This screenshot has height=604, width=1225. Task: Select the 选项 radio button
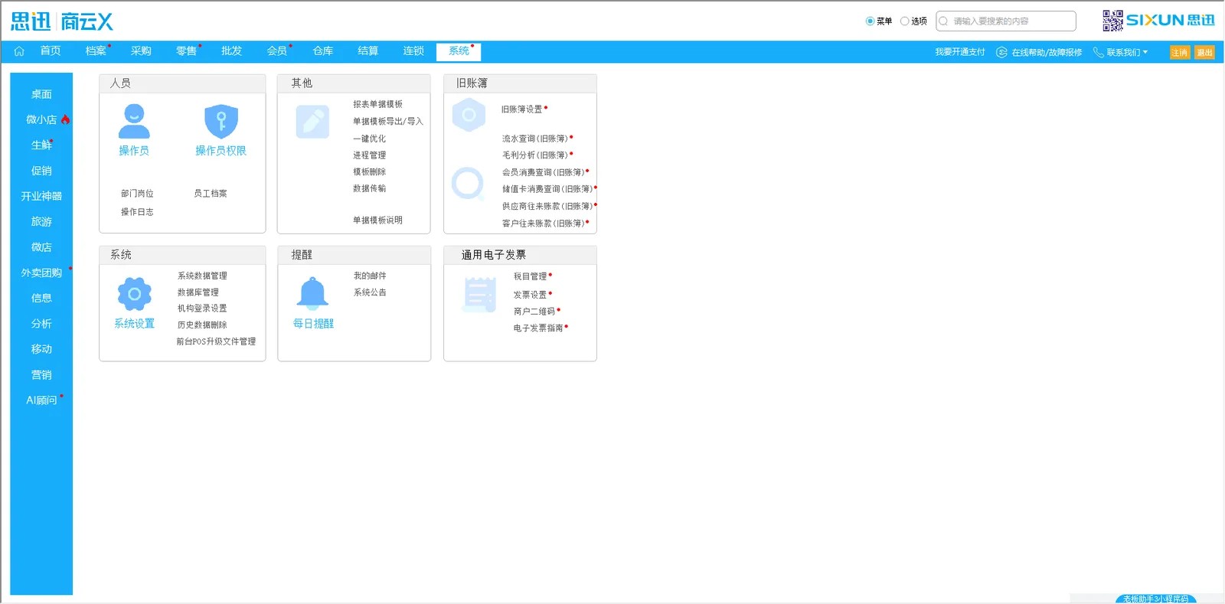pyautogui.click(x=904, y=21)
